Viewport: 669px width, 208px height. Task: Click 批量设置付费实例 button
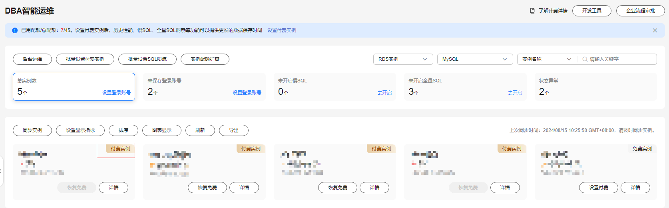tap(85, 59)
